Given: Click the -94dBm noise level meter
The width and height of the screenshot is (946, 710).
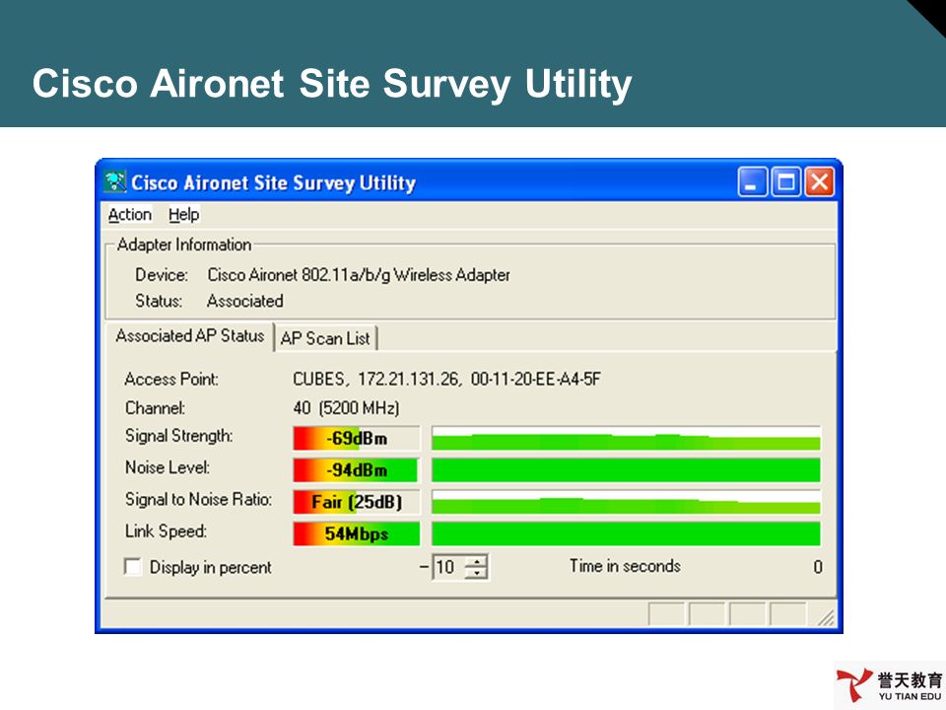Looking at the screenshot, I should [357, 470].
